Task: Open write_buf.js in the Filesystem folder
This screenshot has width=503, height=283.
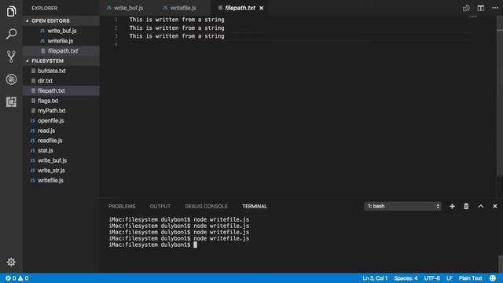Action: (61, 160)
